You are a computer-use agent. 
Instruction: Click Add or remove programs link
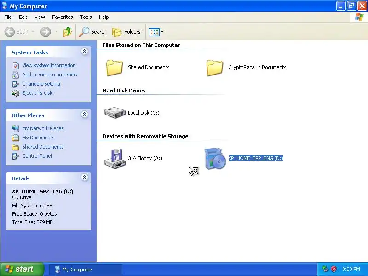(x=50, y=75)
